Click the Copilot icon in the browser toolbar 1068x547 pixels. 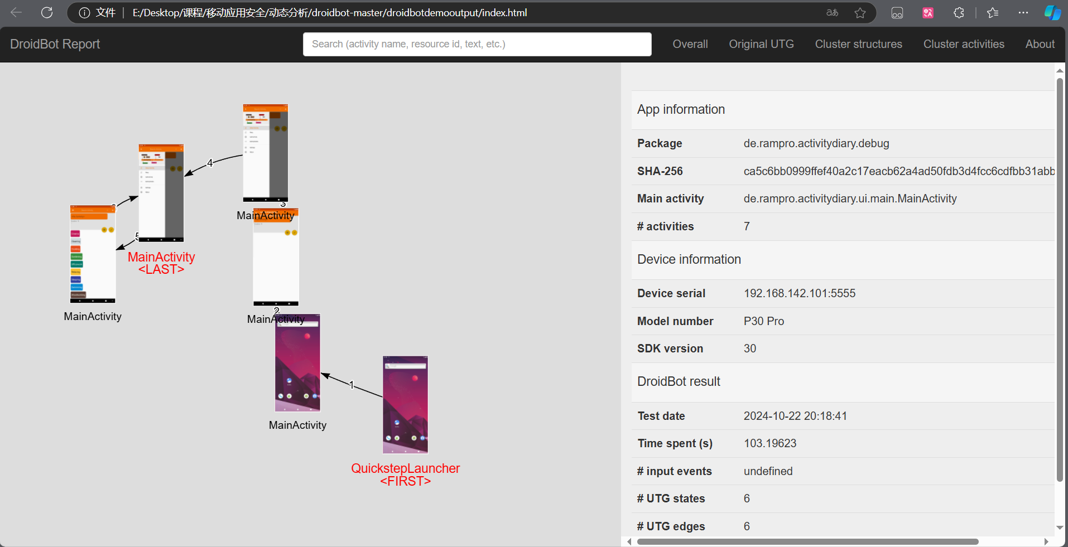[x=1052, y=13]
